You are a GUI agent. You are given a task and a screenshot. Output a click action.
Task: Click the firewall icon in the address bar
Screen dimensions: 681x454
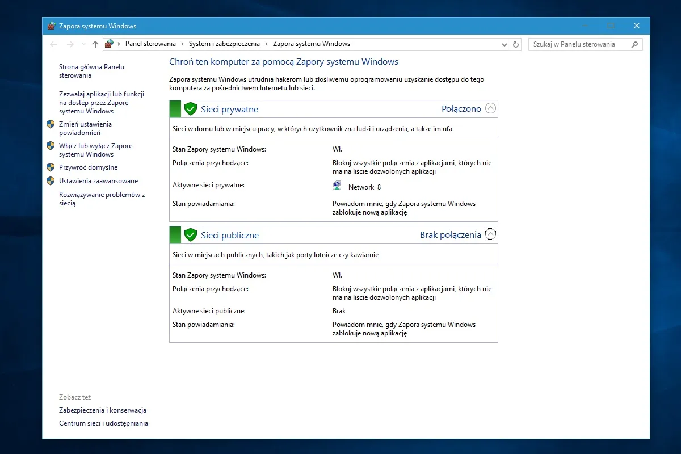[x=108, y=44]
